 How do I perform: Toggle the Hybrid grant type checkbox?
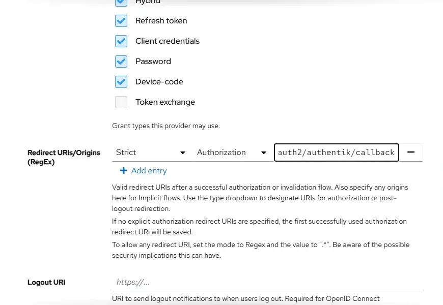click(x=121, y=2)
